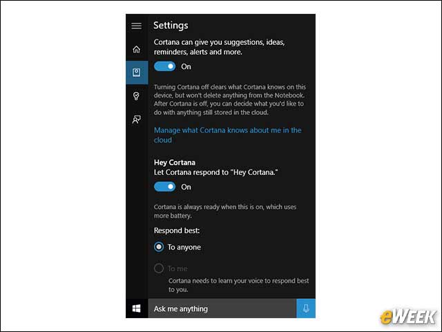Click the 'Respond best:' label
This screenshot has width=442, height=332.
coord(177,230)
